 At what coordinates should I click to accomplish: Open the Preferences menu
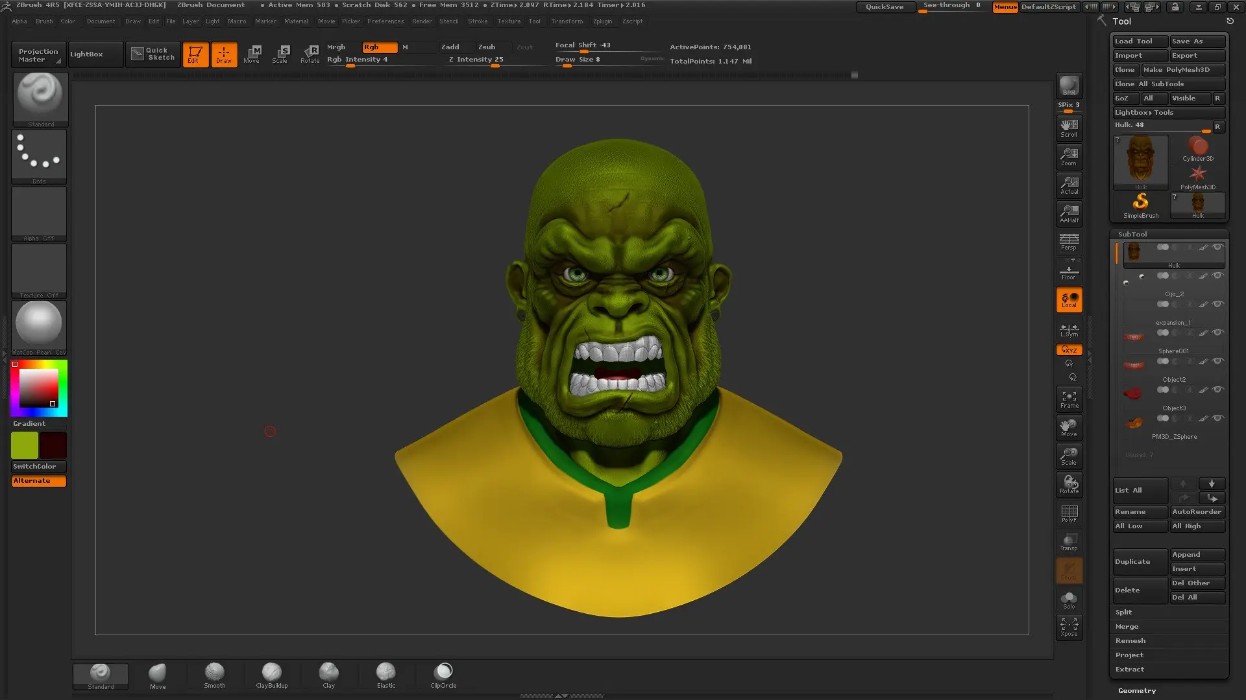pyautogui.click(x=385, y=21)
